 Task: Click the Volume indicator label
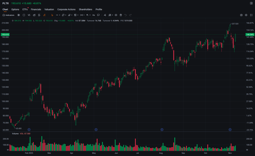click(15, 134)
